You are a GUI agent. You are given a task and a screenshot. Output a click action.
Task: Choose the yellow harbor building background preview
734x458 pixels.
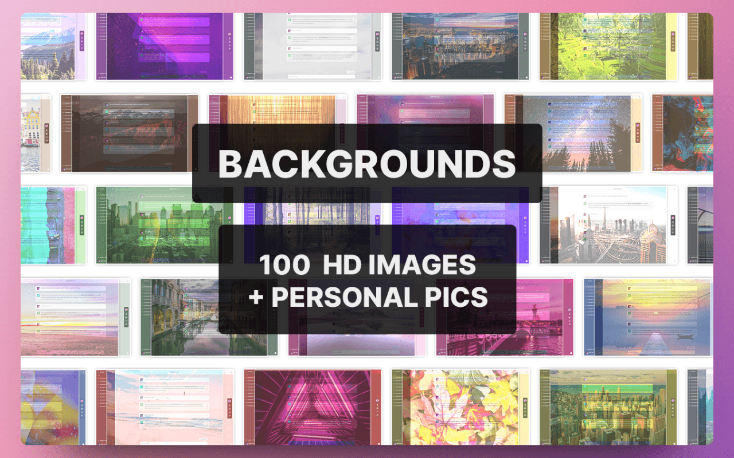(x=36, y=133)
